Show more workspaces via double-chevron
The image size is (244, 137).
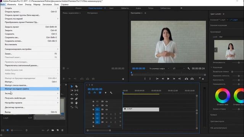click(181, 8)
